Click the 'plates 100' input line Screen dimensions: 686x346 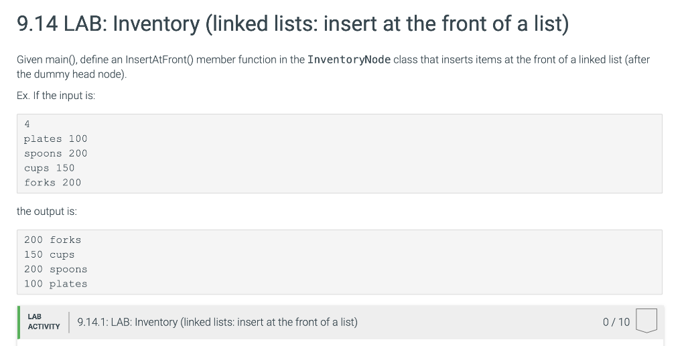tap(56, 139)
